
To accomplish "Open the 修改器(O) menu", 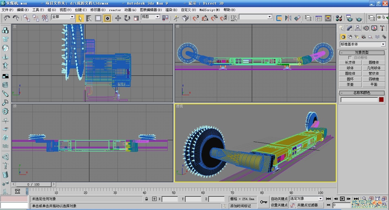I will (x=98, y=10).
